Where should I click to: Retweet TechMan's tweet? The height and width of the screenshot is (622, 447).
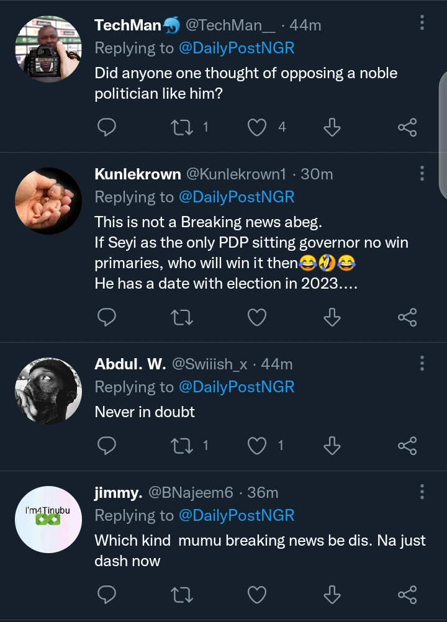tap(182, 127)
